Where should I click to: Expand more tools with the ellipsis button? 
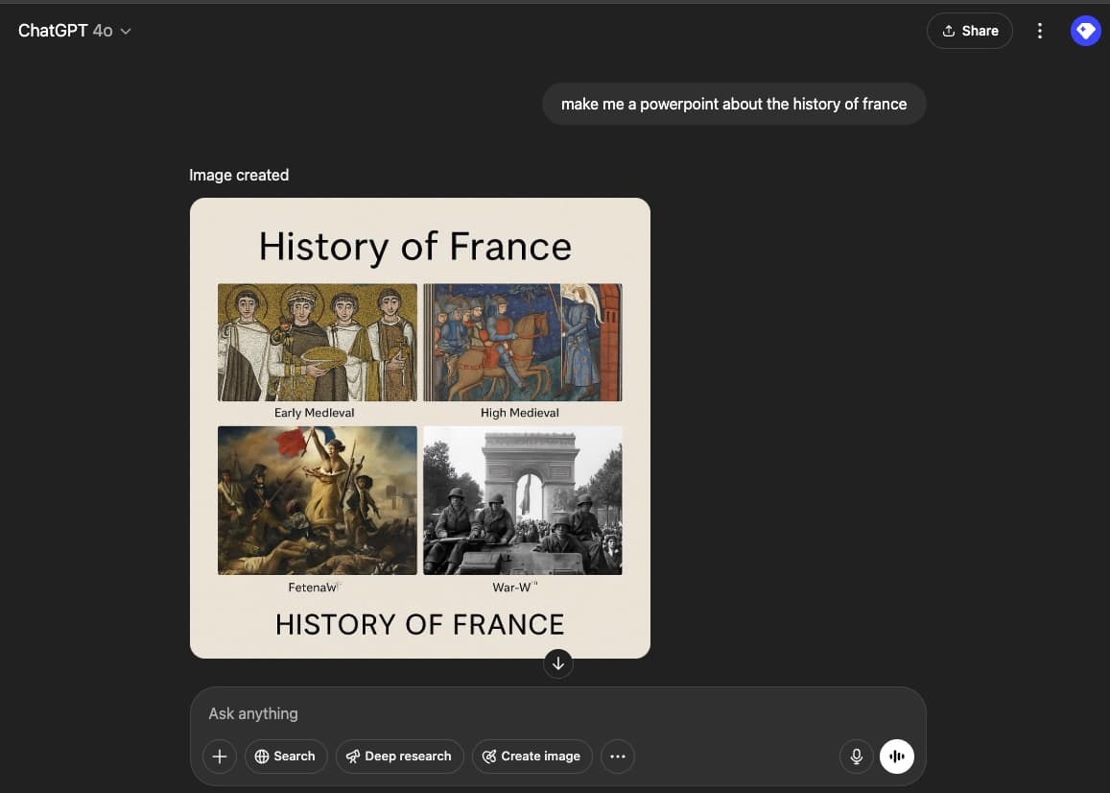[618, 757]
